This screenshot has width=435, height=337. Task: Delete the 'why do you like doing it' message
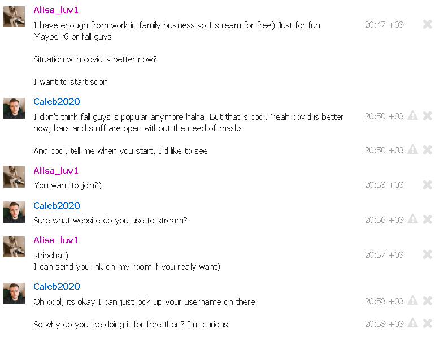point(428,323)
